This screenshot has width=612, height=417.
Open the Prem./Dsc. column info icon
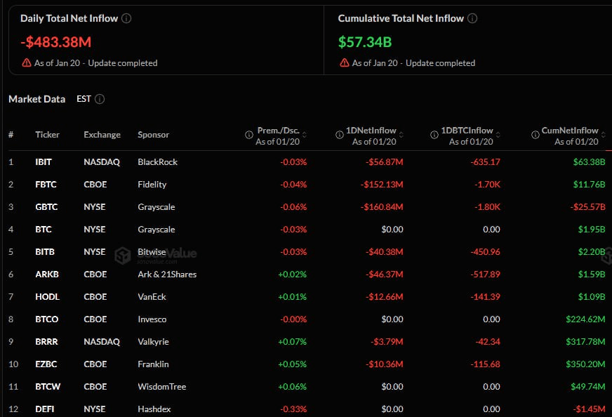248,134
